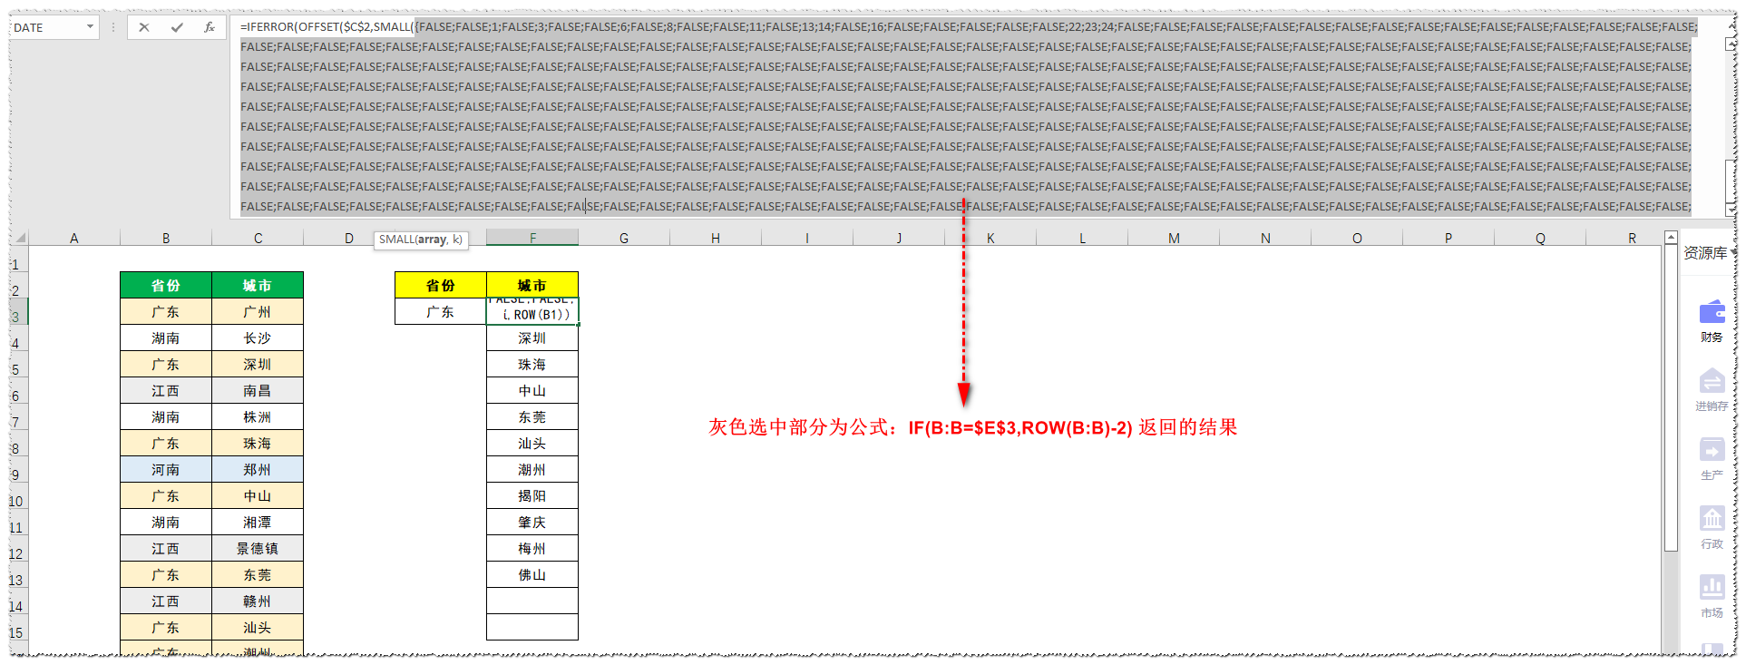This screenshot has width=1746, height=665.
Task: Select the 赣州 cell
Action: 258,601
